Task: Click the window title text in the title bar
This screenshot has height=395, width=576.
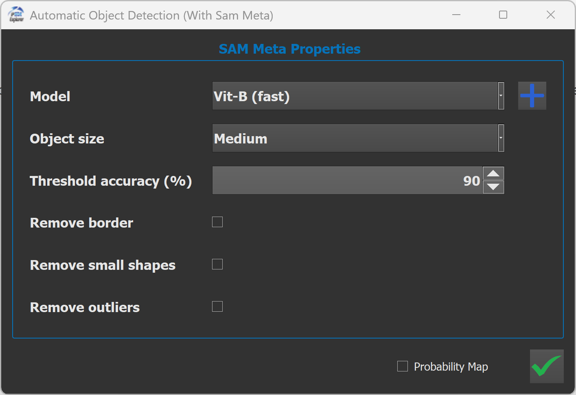Action: (151, 15)
